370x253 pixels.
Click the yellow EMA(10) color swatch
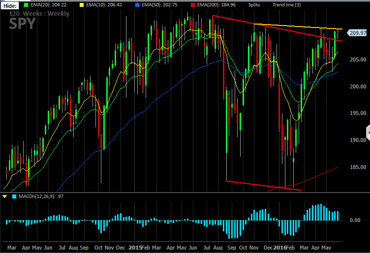click(x=82, y=5)
